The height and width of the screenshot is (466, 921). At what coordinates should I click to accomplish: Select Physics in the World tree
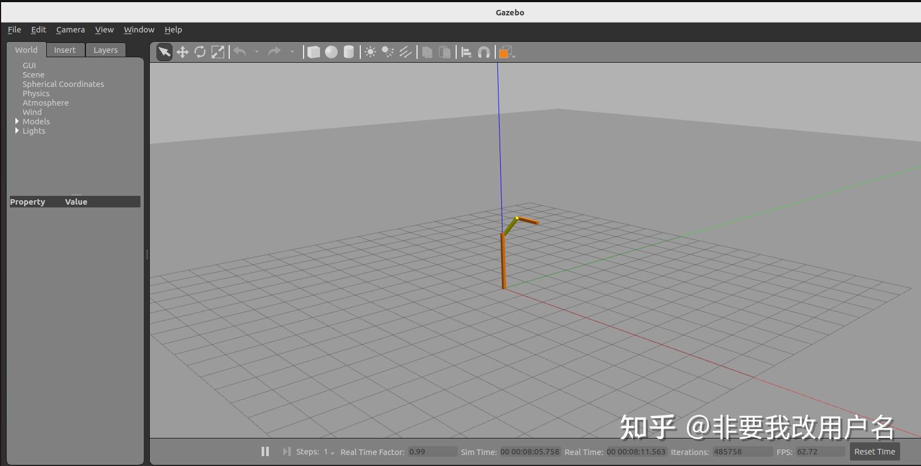(x=36, y=94)
